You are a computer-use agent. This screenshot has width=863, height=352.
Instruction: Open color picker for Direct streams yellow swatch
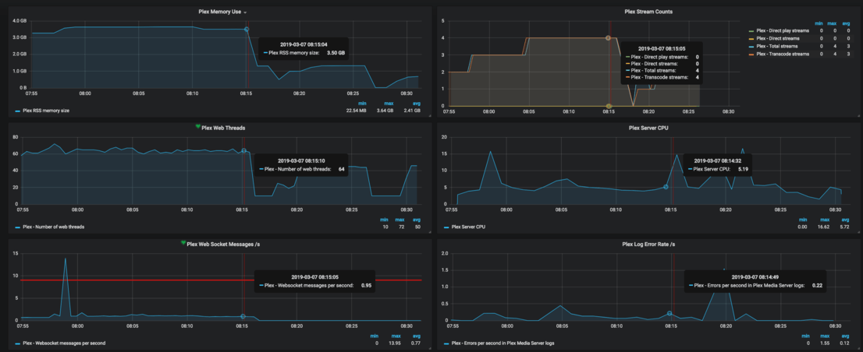click(751, 38)
